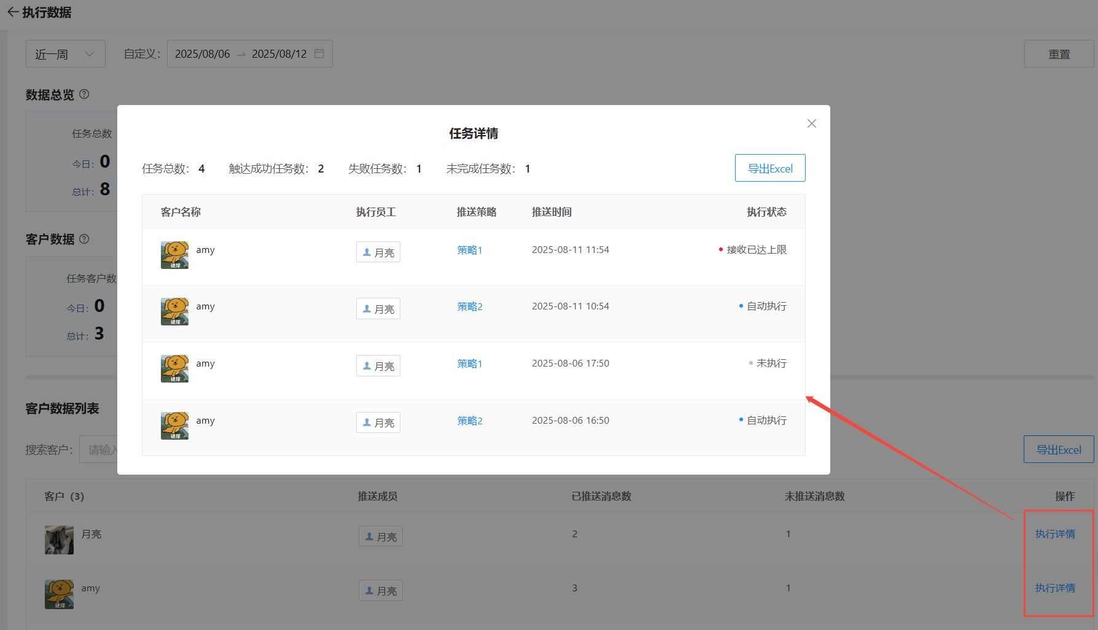
Task: Click amy avatar in the background customer list
Action: pos(59,594)
